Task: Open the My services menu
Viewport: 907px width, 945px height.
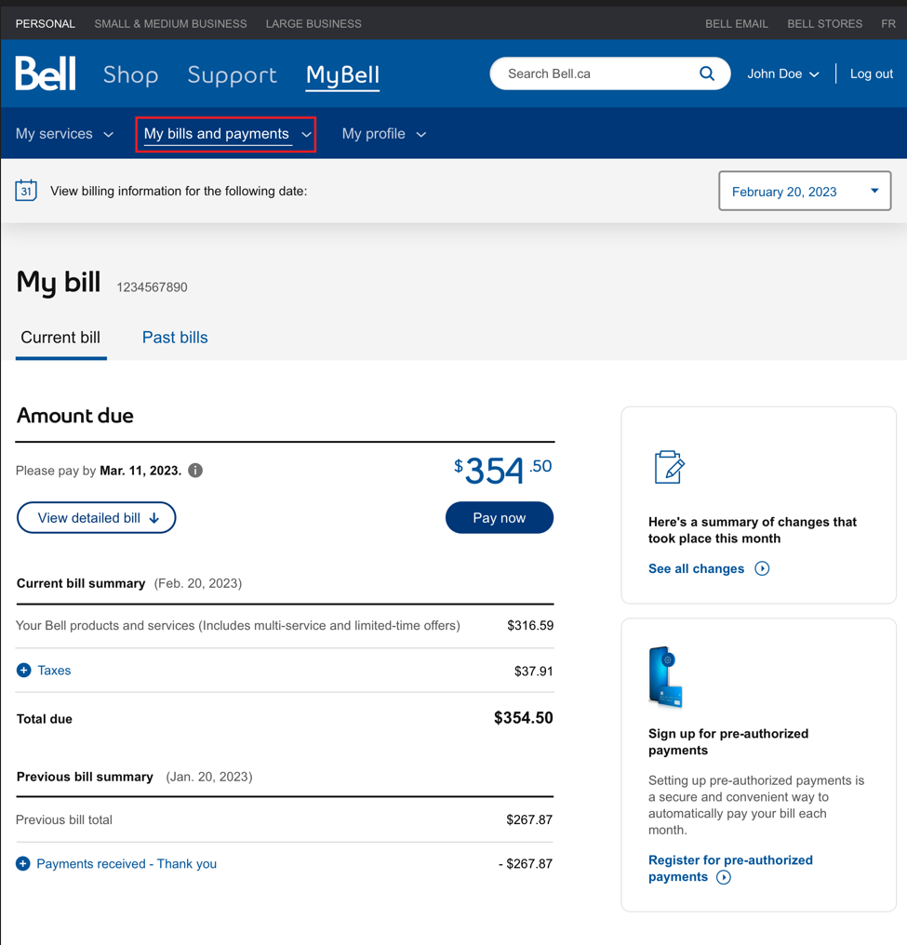Action: [64, 134]
